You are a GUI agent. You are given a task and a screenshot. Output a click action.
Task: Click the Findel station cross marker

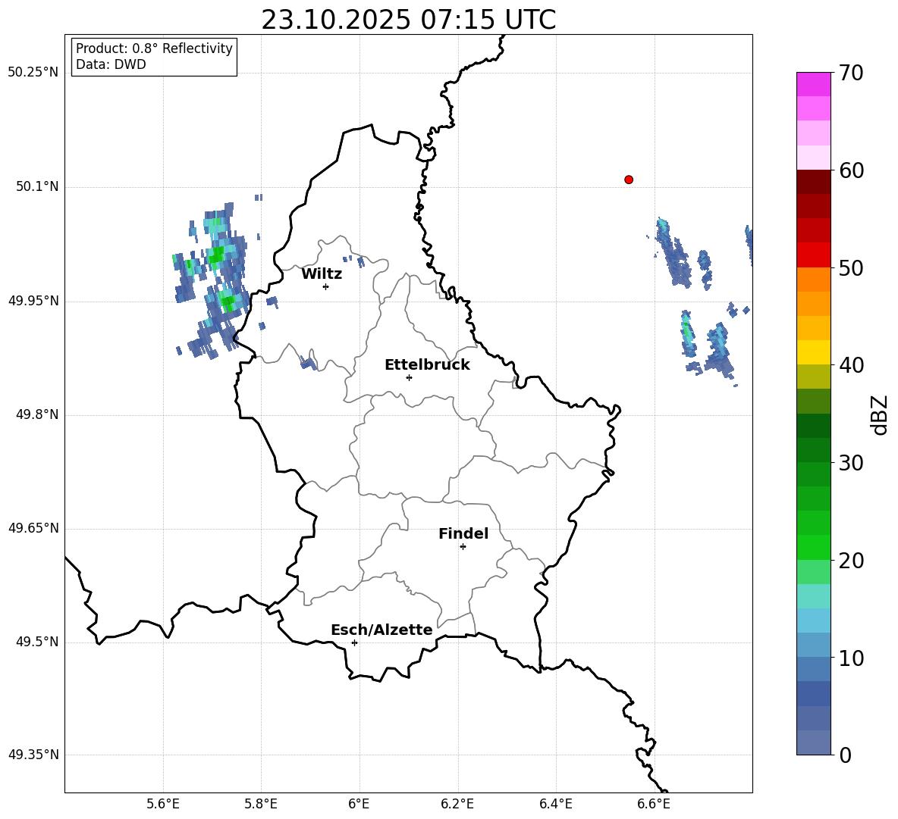(x=463, y=547)
